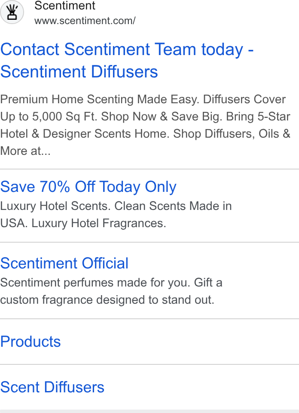Open the Scentiment site name label
The image size is (299, 413).
pyautogui.click(x=65, y=6)
